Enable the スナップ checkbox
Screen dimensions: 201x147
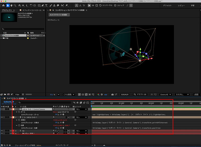tap(115, 5)
